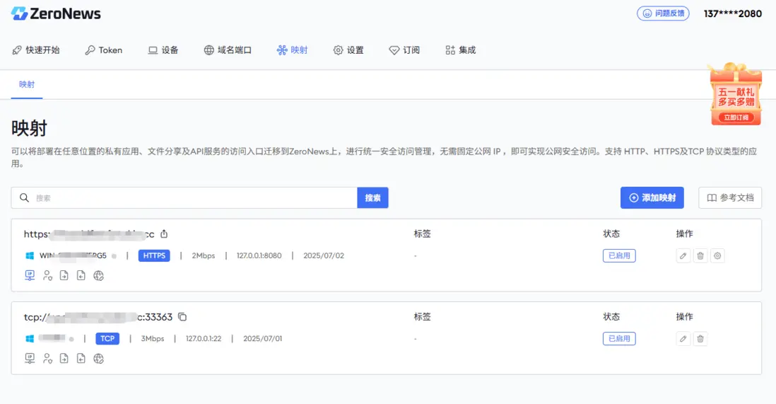Image resolution: width=776 pixels, height=404 pixels.
Task: Open 快速开始 menu item
Action: (36, 50)
